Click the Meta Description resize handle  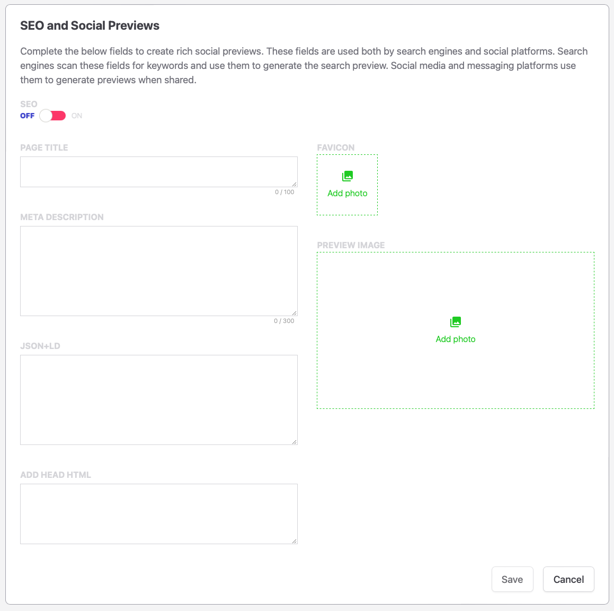[294, 312]
